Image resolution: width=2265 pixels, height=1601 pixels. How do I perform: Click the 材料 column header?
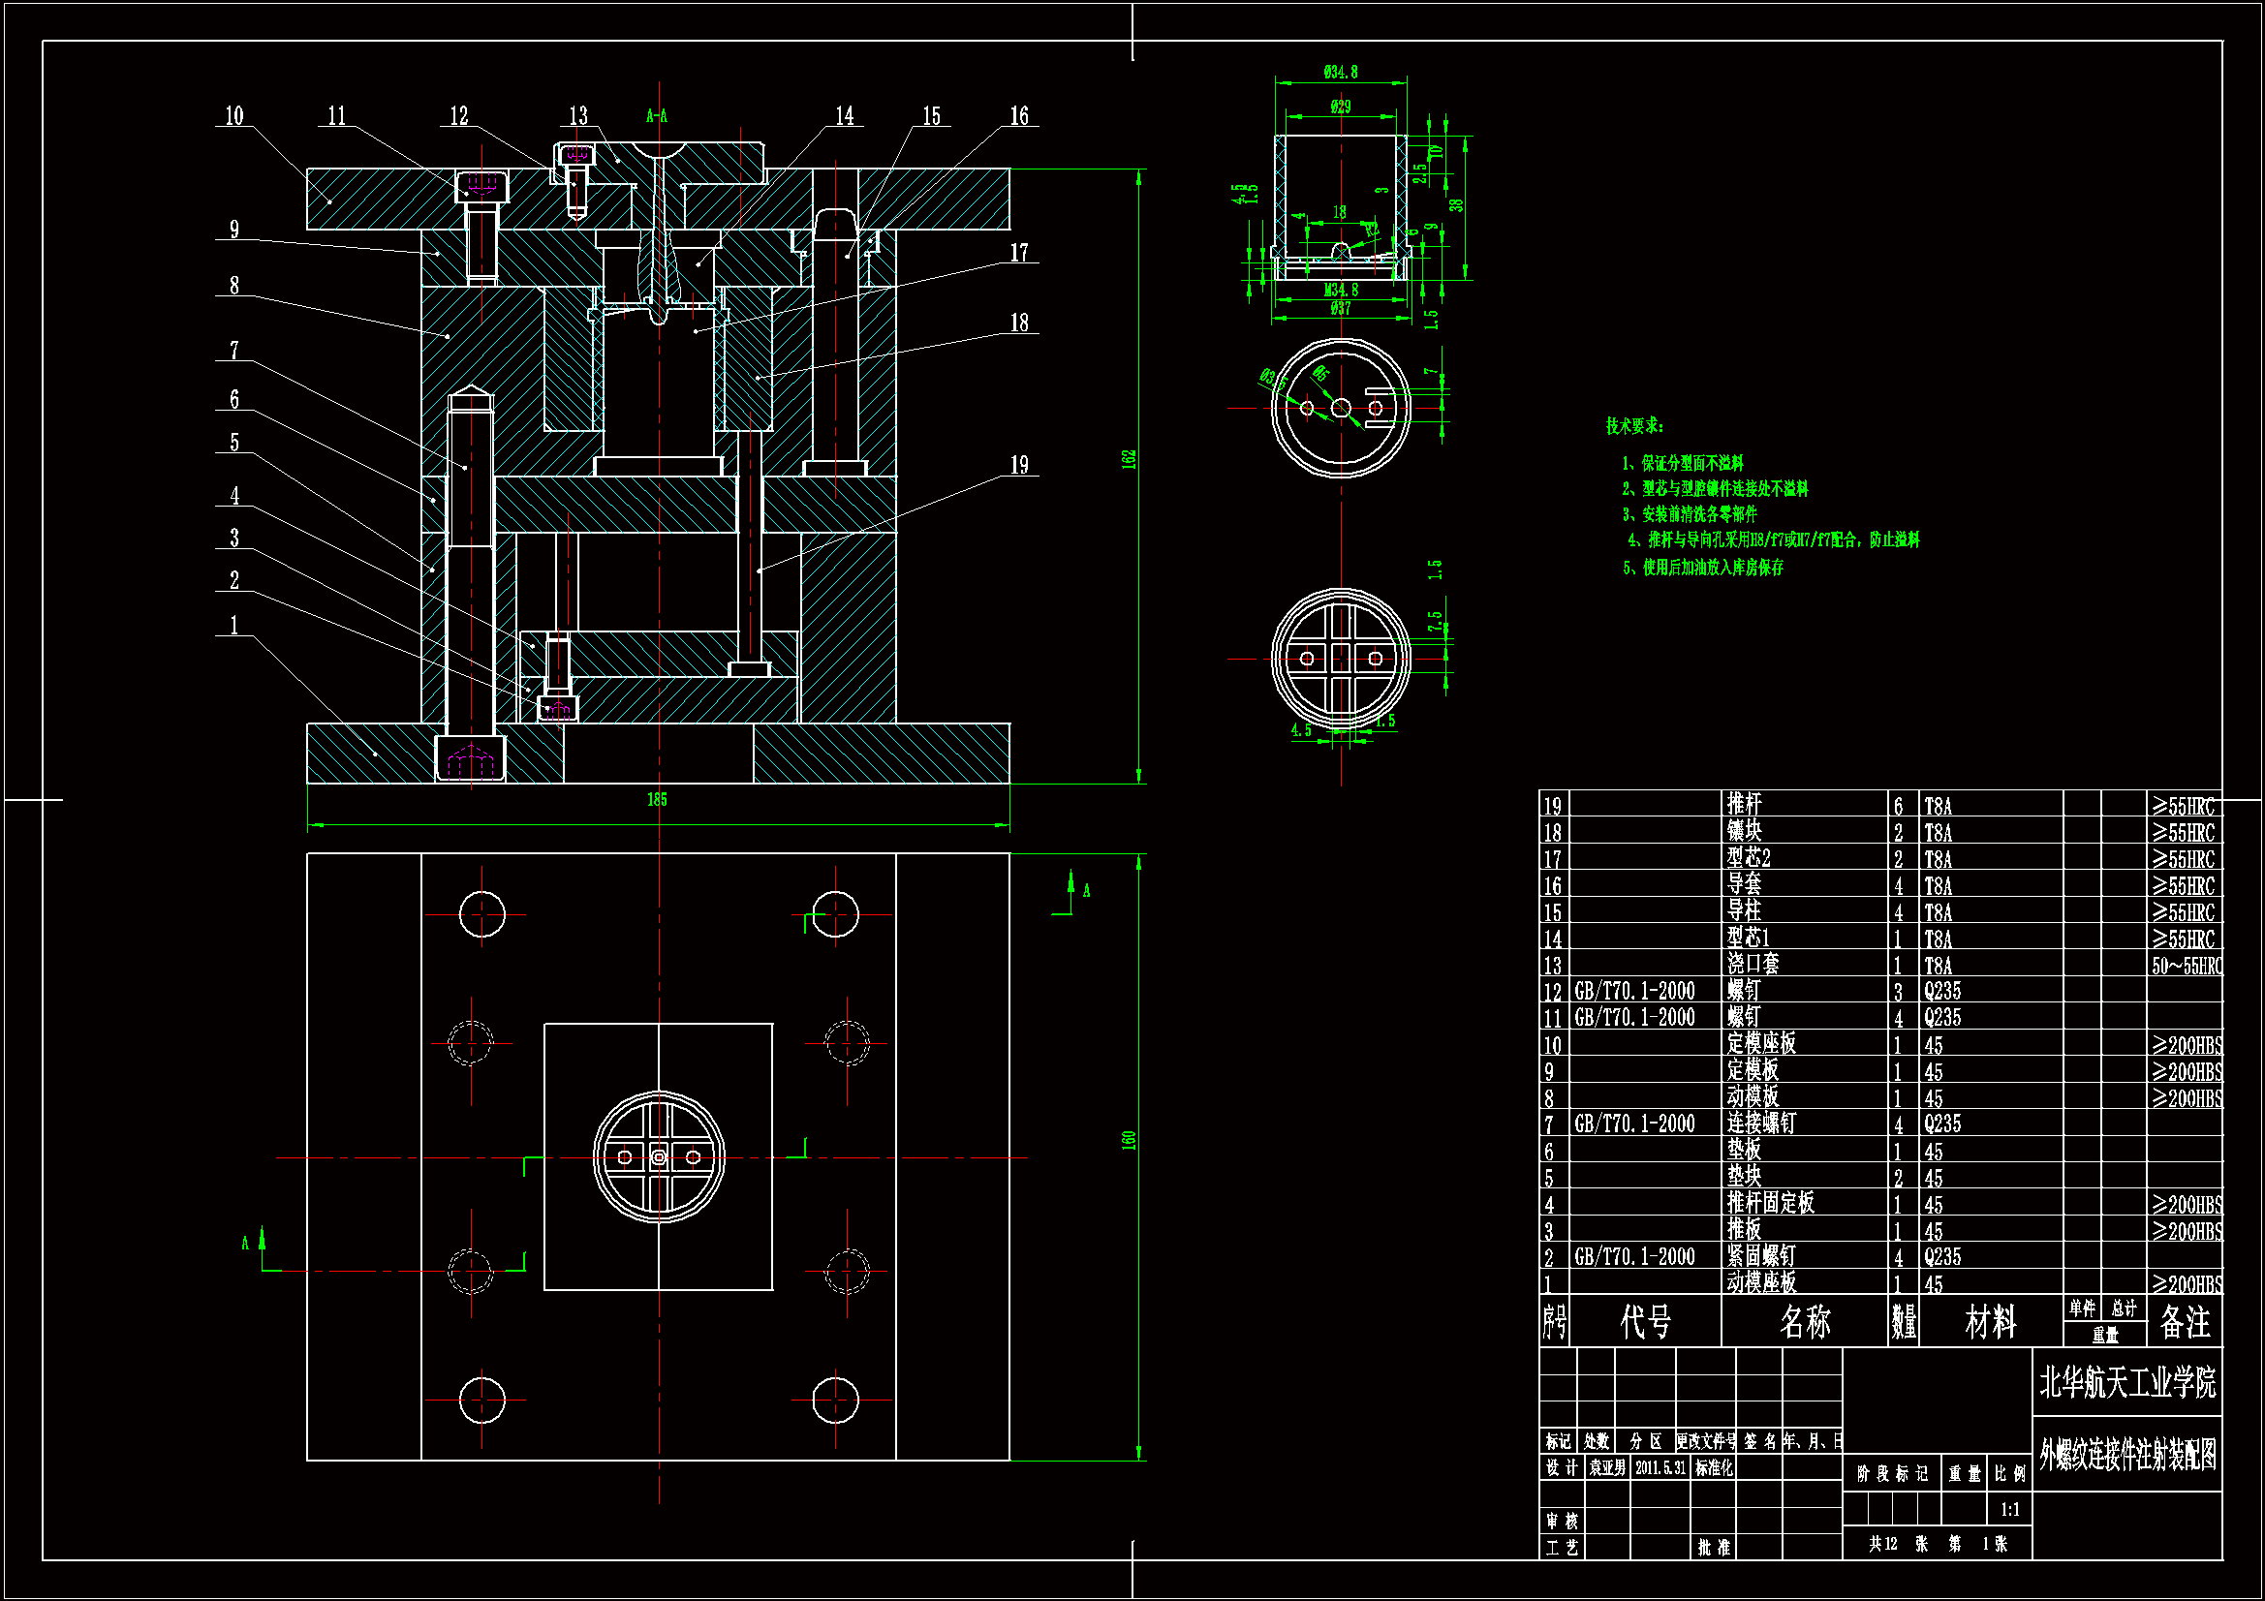(x=1991, y=1322)
